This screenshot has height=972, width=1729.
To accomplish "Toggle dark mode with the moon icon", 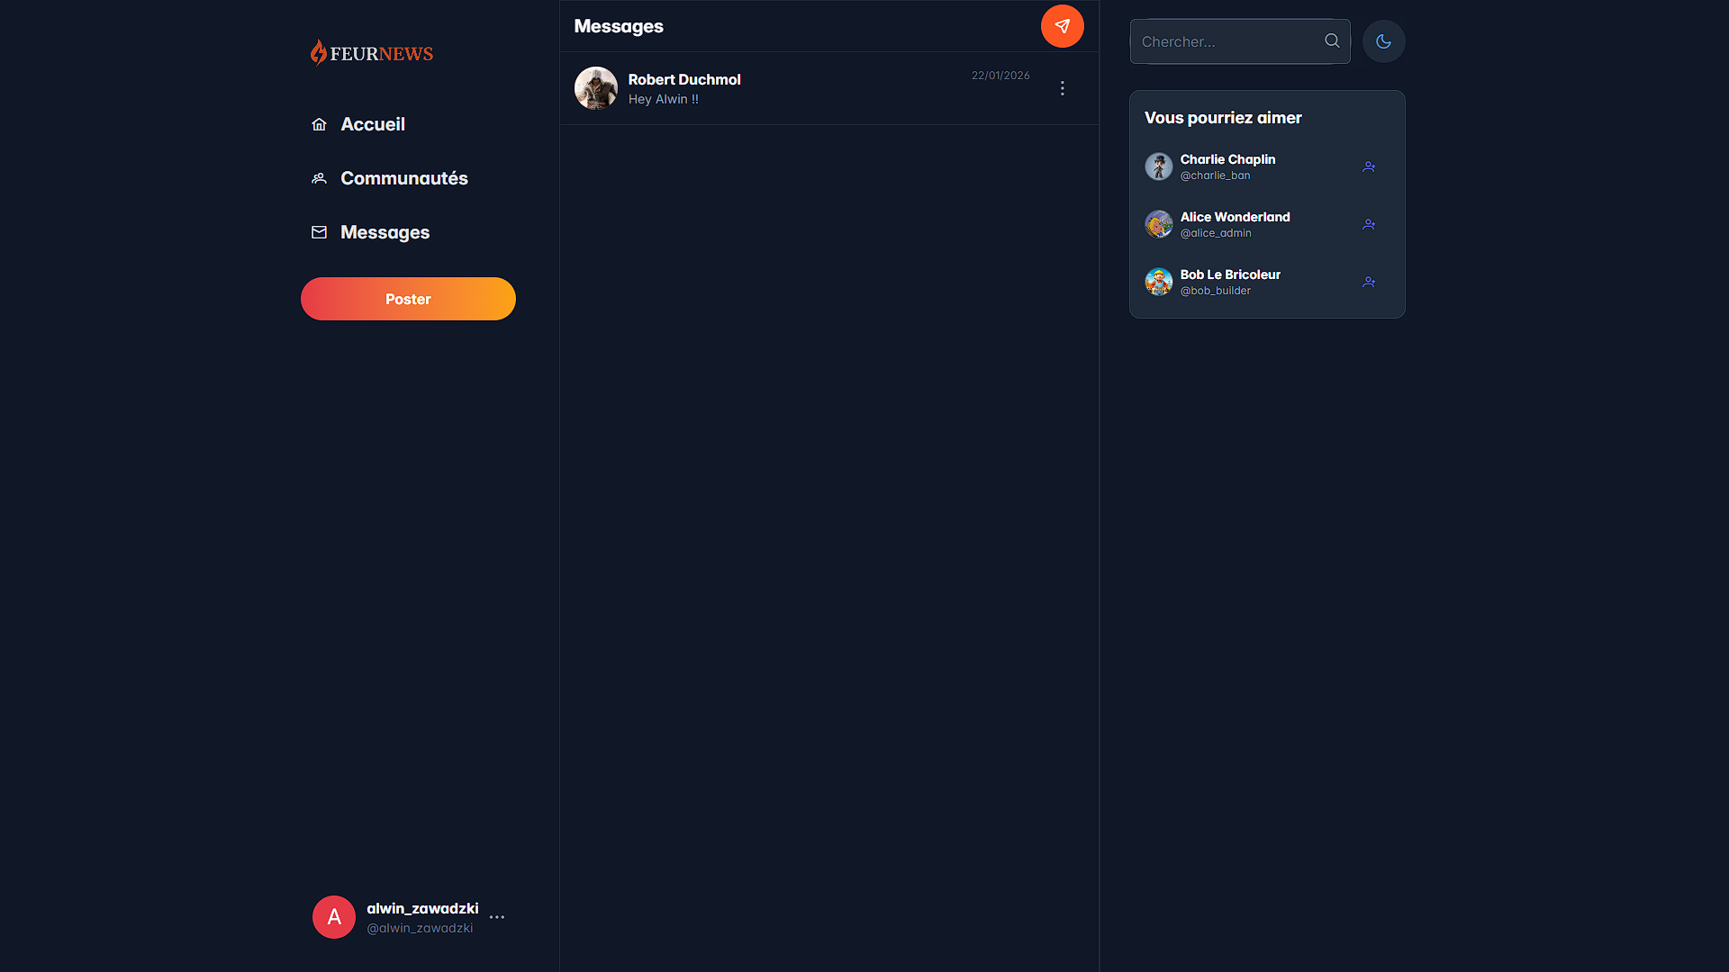I will tap(1383, 41).
